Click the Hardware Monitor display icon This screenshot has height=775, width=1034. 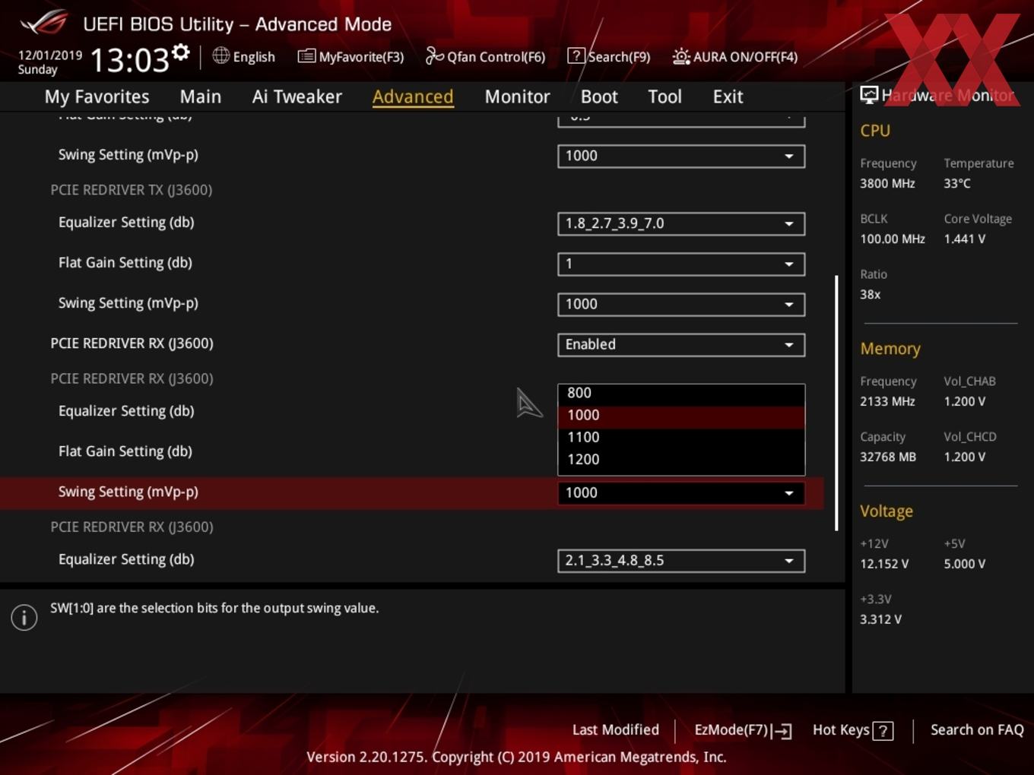[869, 95]
